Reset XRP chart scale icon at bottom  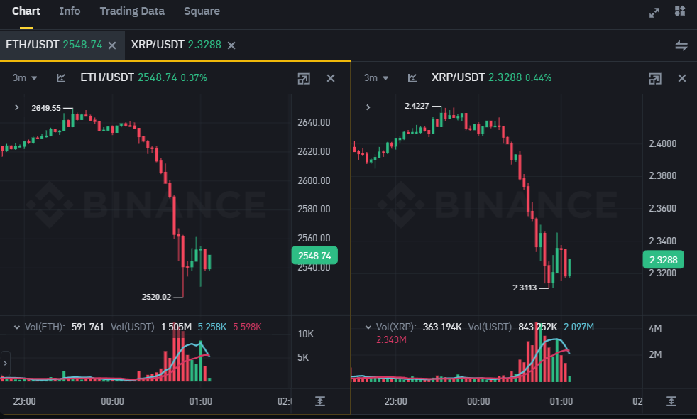tap(671, 401)
